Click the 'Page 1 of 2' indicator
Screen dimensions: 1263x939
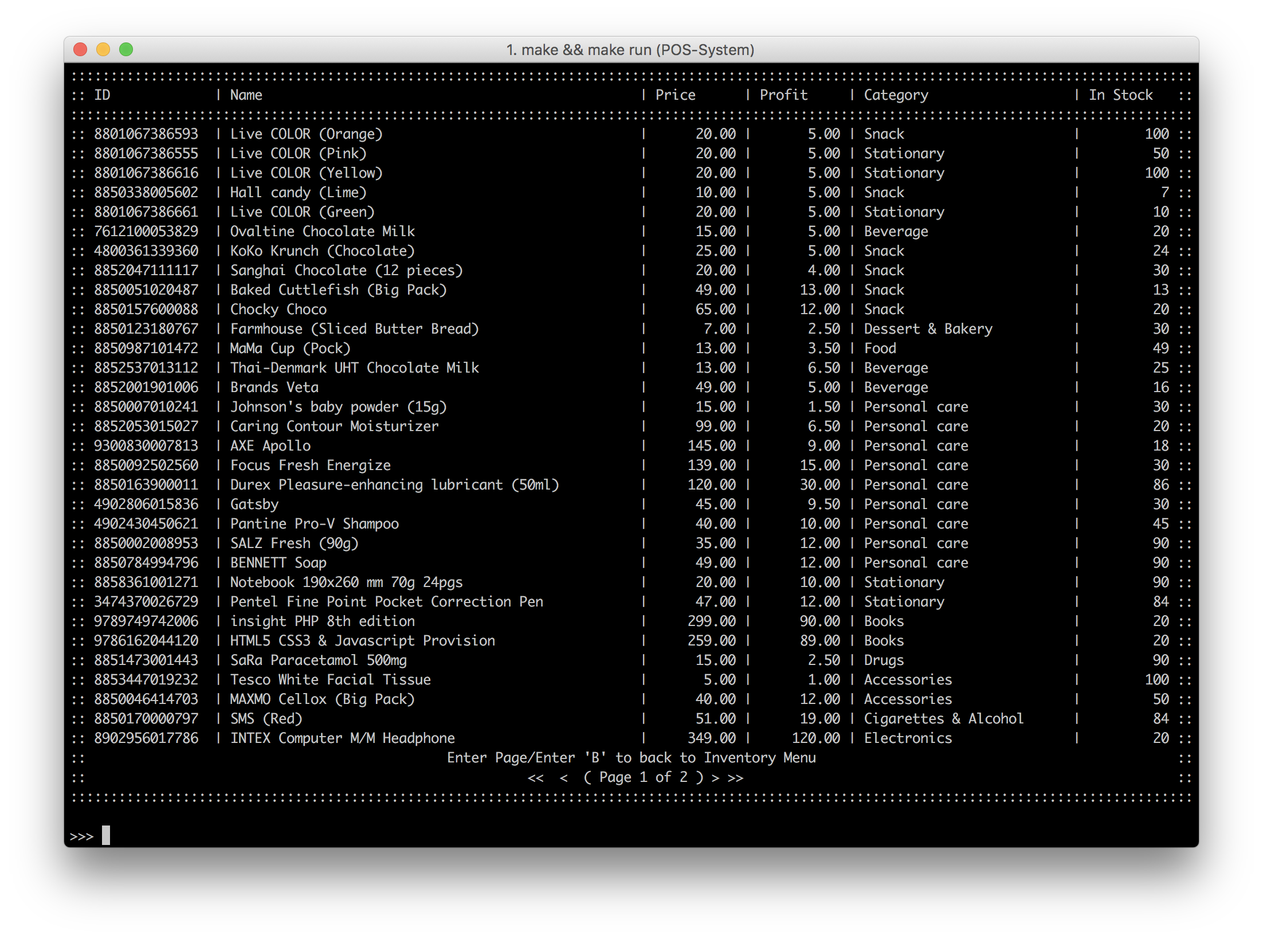(644, 777)
